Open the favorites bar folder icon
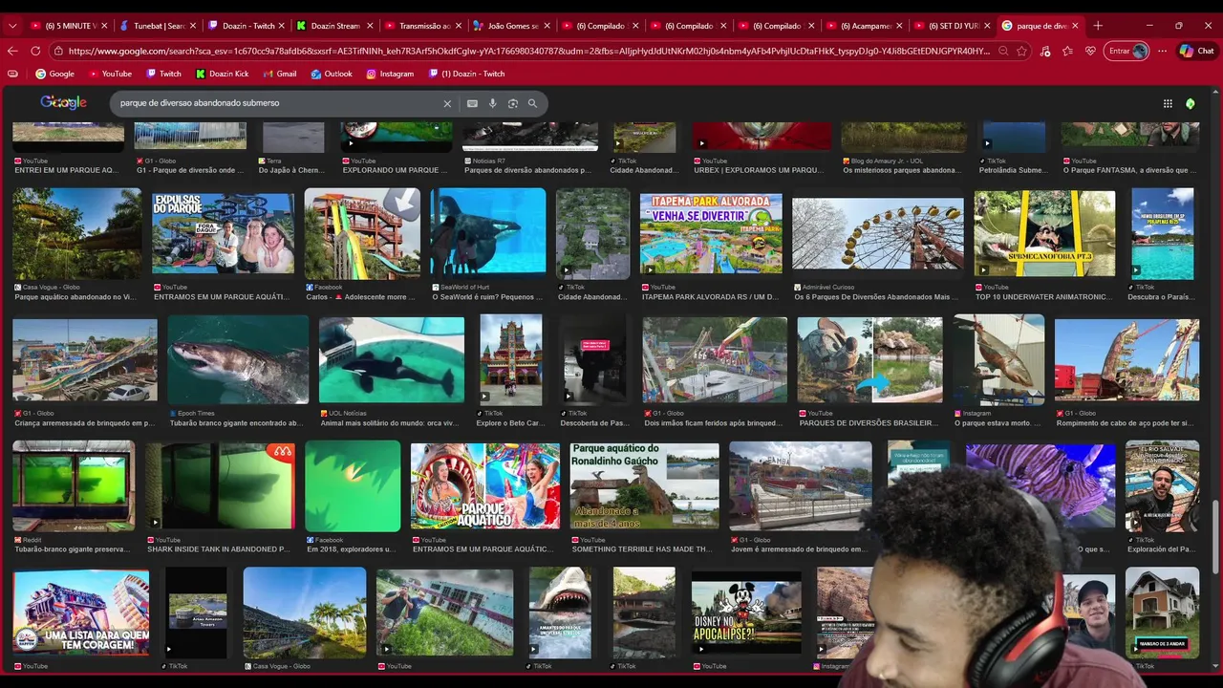 click(12, 74)
